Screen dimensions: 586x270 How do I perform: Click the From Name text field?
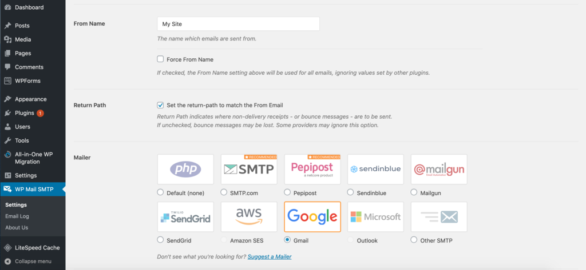coord(238,24)
